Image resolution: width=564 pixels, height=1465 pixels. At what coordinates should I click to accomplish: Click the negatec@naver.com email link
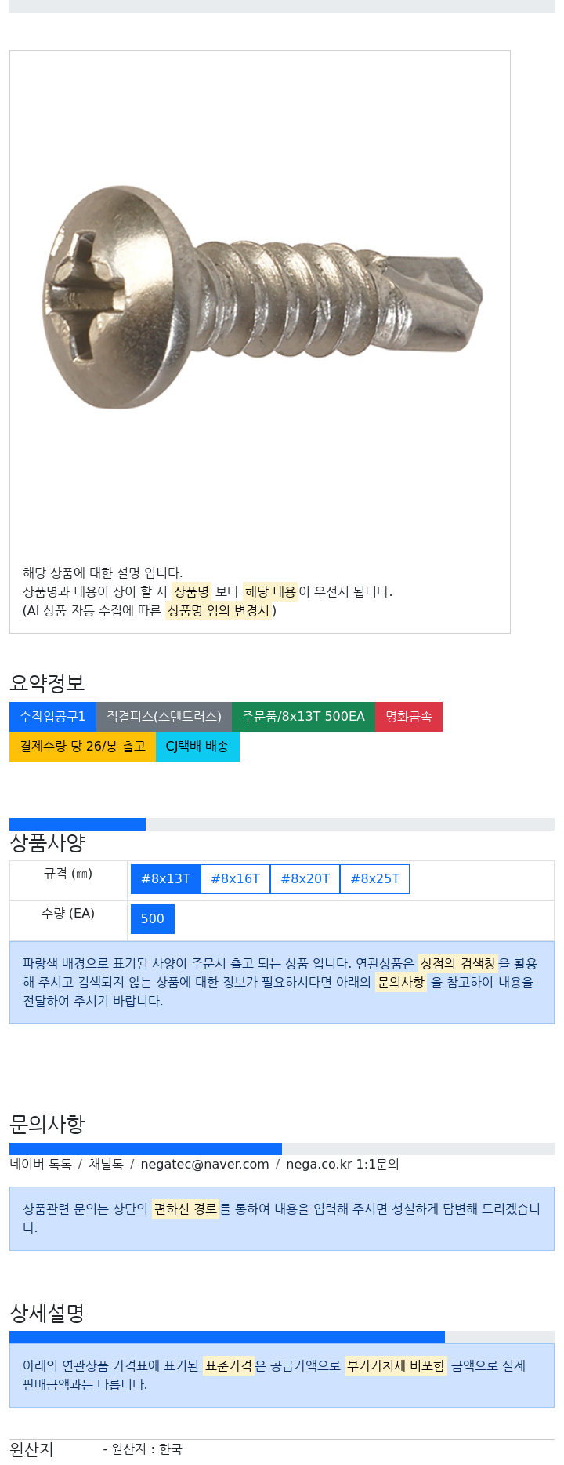click(204, 1165)
